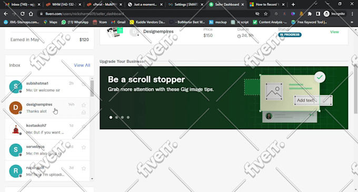Image resolution: width=358 pixels, height=192 pixels.
Task: Go to the browser home page icon
Action: [x=31, y=14]
